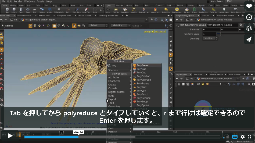Toggle the Auto Takes checkbox

(x=208, y=1)
